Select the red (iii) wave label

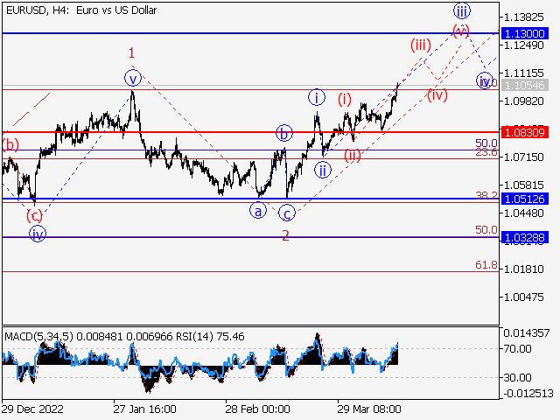point(421,45)
